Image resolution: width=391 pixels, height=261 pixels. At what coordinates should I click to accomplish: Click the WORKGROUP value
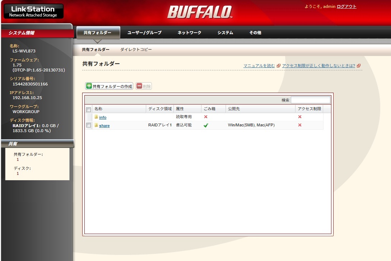pos(26,112)
